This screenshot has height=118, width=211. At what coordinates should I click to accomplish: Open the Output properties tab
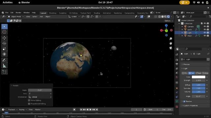click(177, 64)
